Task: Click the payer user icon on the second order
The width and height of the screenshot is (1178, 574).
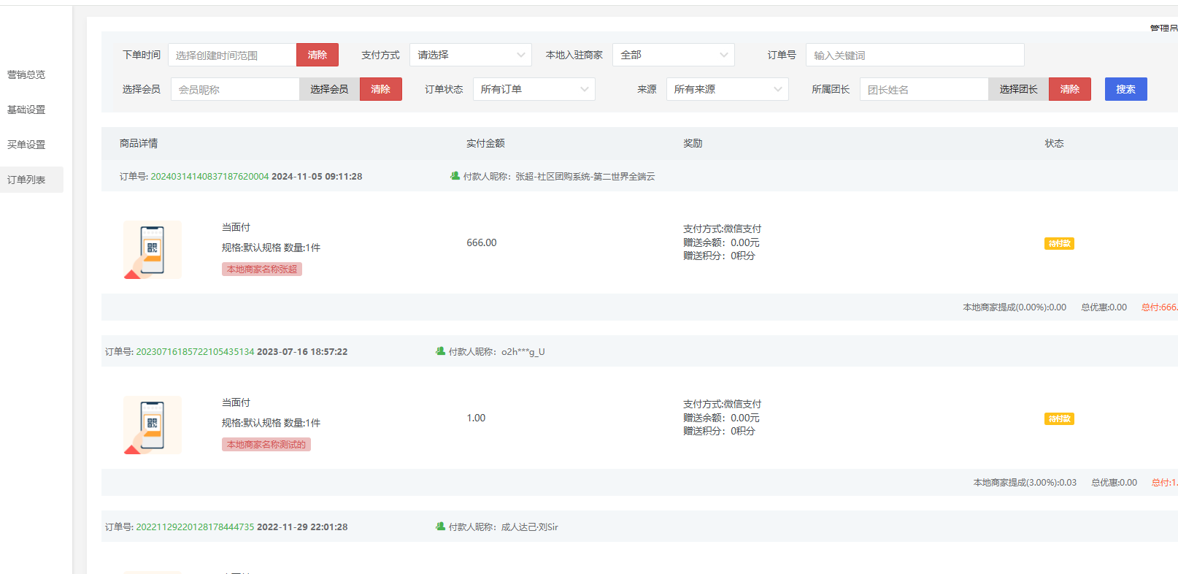Action: click(x=440, y=351)
